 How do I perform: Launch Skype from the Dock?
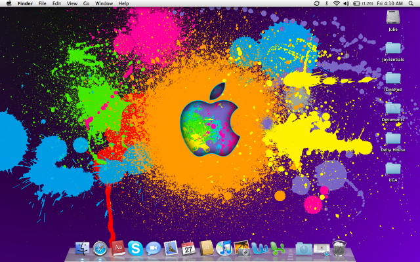pos(135,248)
